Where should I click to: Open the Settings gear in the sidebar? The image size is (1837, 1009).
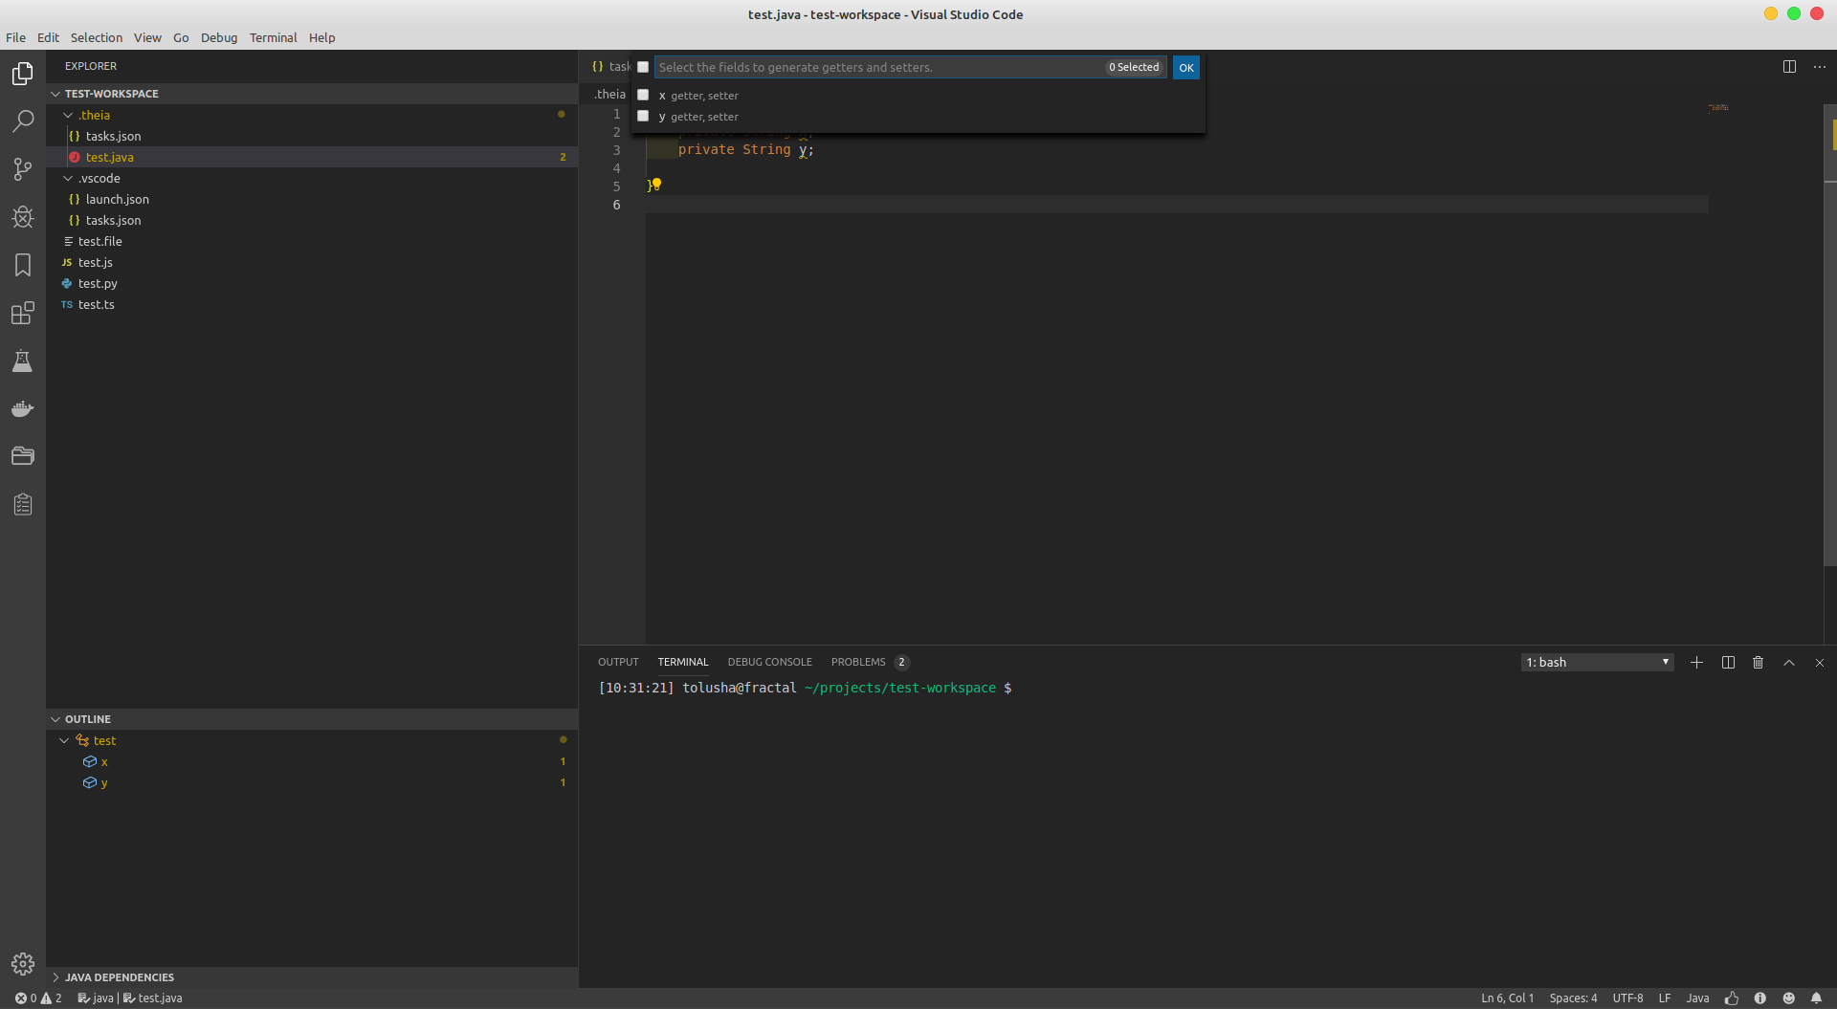point(22,964)
